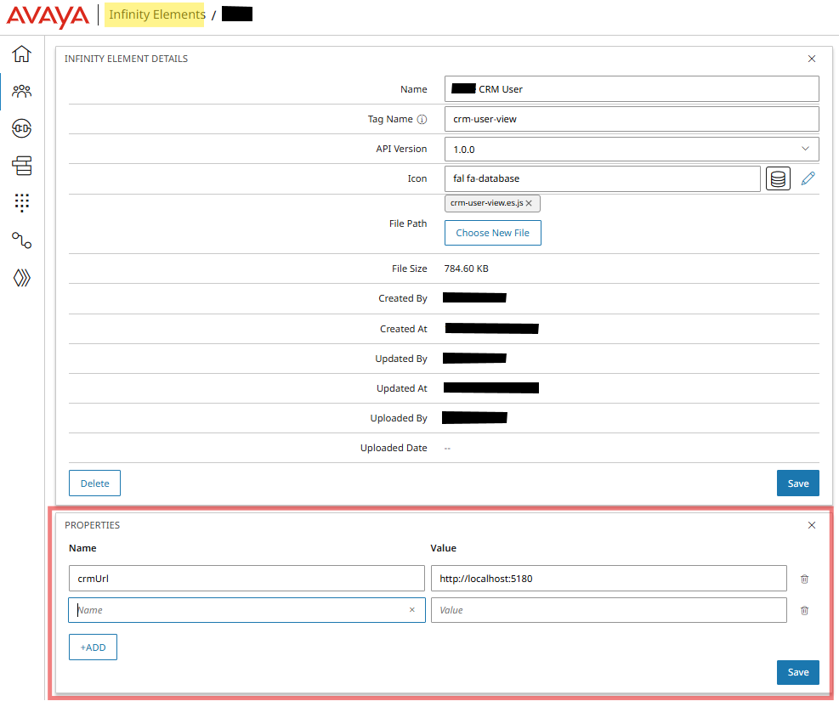
Task: Select the Home icon in the sidebar
Action: [20, 54]
